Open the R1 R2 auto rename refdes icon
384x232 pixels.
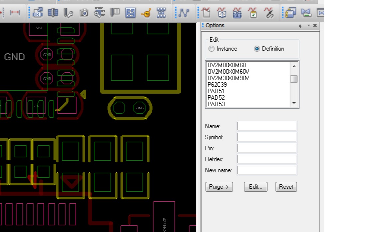coord(99,12)
